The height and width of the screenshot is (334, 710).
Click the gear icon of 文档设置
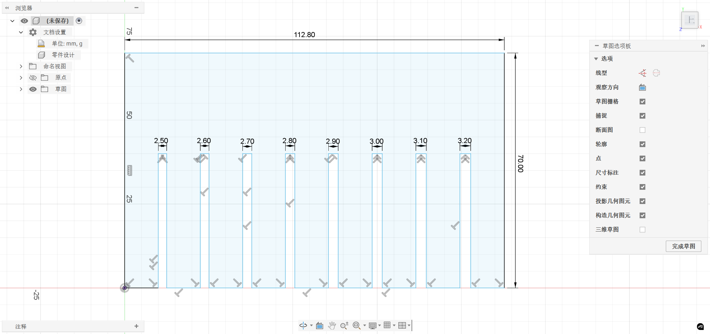coord(33,32)
